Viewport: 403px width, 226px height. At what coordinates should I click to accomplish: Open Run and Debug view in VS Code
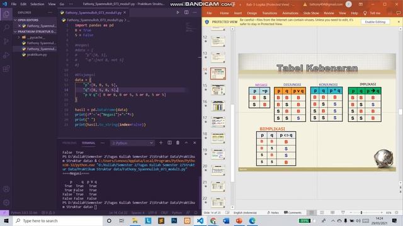coord(6,55)
